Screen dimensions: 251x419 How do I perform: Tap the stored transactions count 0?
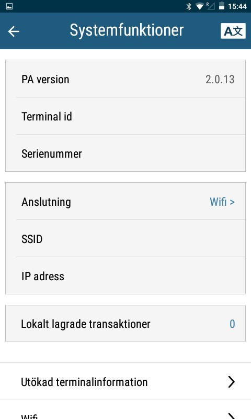click(232, 324)
